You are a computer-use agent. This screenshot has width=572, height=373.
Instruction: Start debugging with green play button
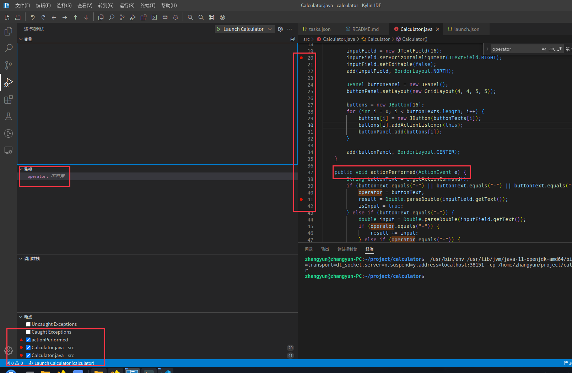(218, 29)
